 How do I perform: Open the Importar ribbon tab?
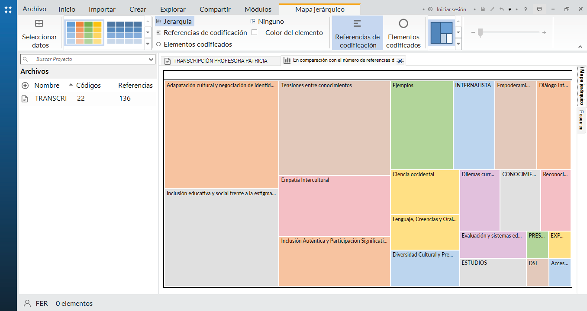(102, 9)
